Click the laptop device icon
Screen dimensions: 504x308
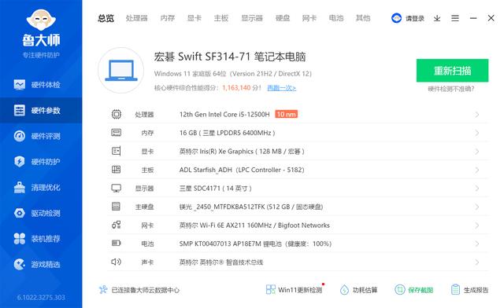tap(120, 70)
